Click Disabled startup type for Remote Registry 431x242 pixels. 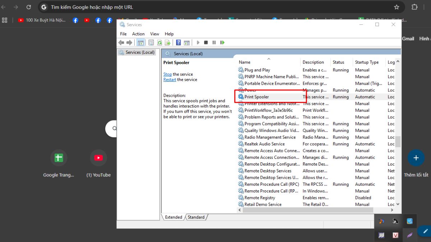pyautogui.click(x=363, y=198)
